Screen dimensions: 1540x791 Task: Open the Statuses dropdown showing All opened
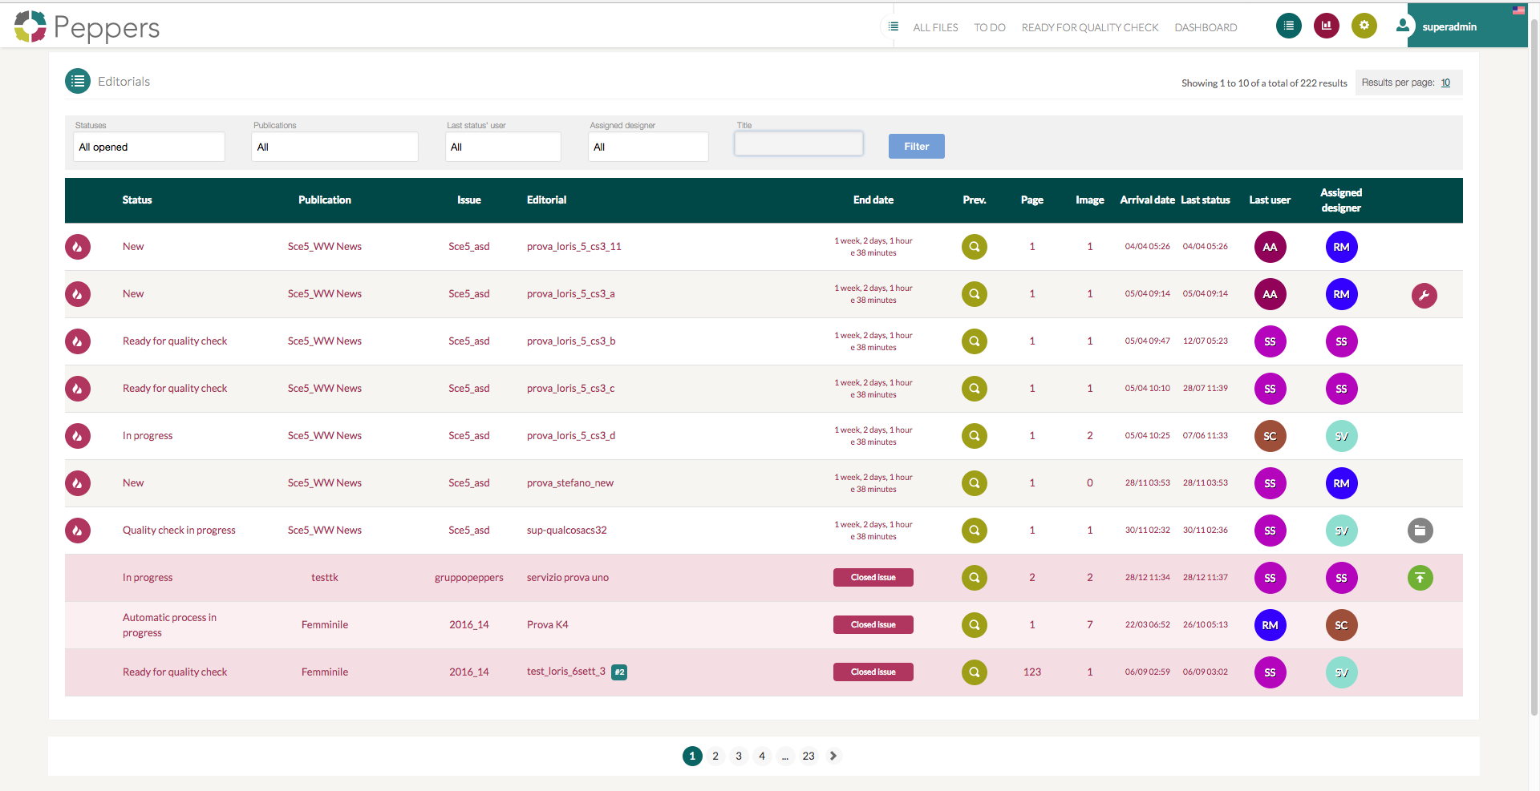149,147
